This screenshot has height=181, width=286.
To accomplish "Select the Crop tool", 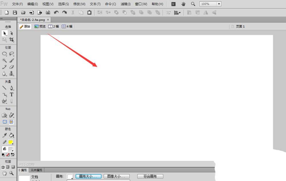I will click(x=11, y=40).
